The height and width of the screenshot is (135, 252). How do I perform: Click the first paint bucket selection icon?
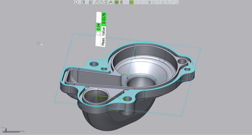pyautogui.click(x=158, y=2)
